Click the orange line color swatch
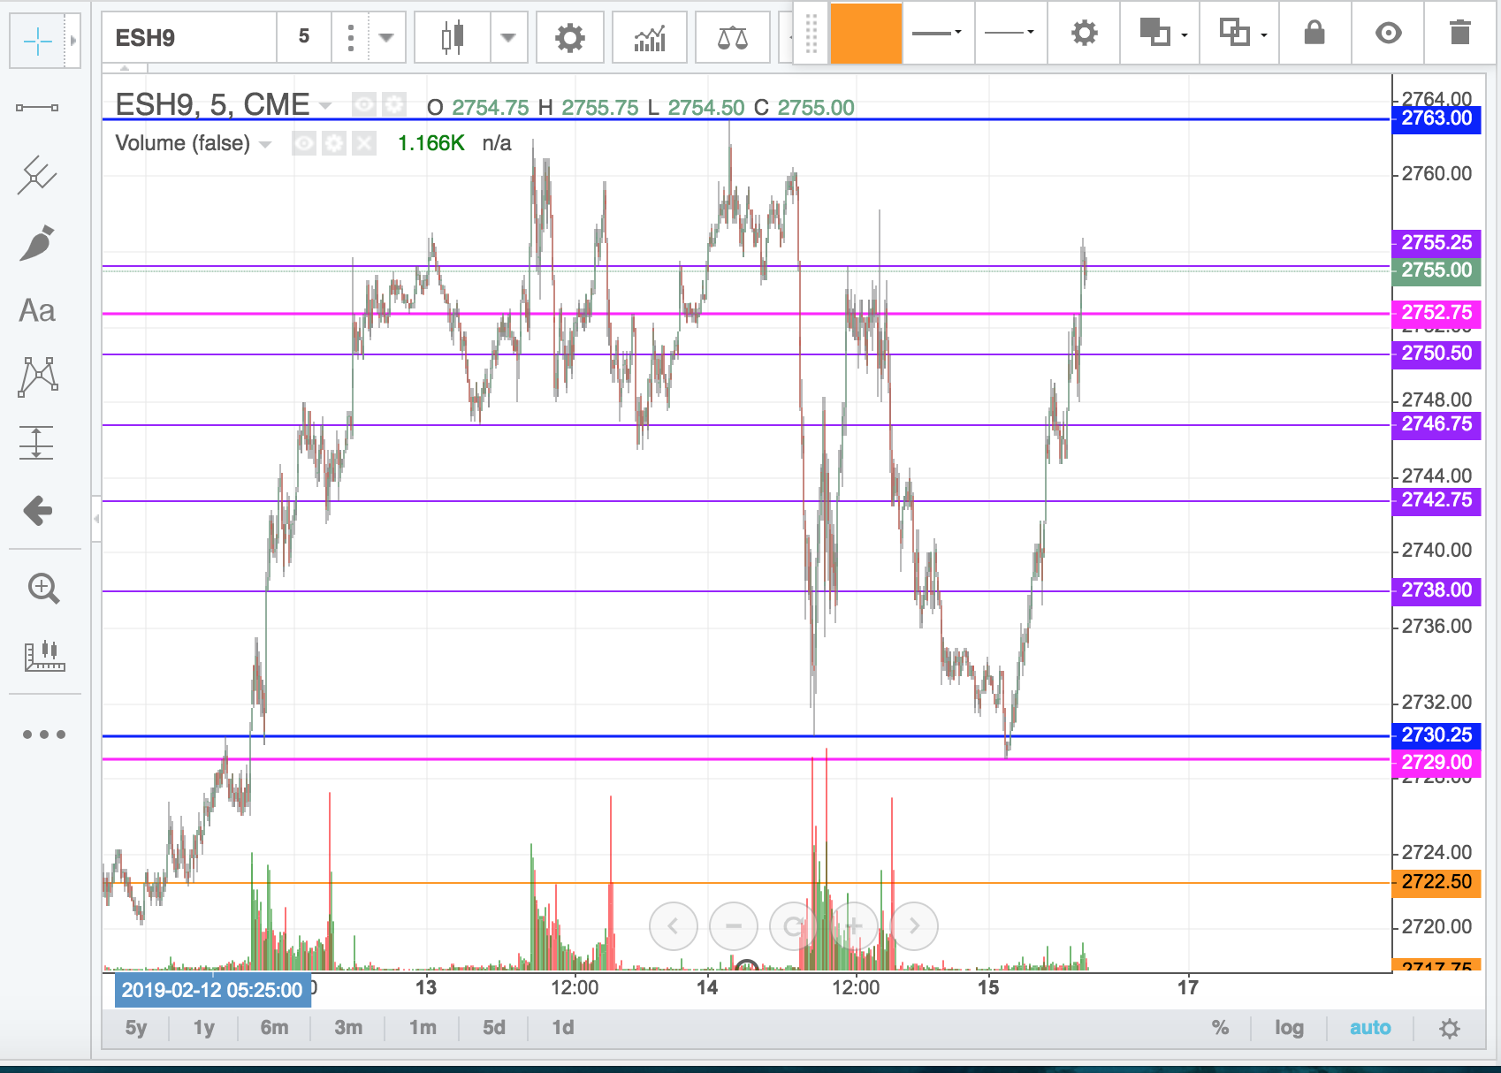This screenshot has width=1501, height=1073. click(865, 33)
